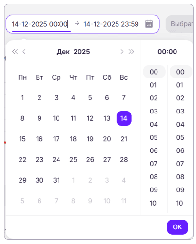Select December 25 in the calendar
The width and height of the screenshot is (196, 244).
[73, 160]
